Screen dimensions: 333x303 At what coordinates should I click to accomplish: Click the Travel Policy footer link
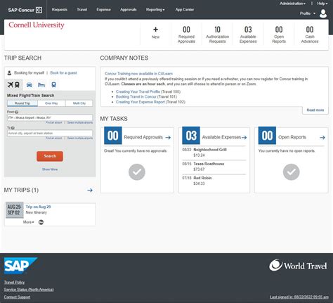(x=14, y=283)
